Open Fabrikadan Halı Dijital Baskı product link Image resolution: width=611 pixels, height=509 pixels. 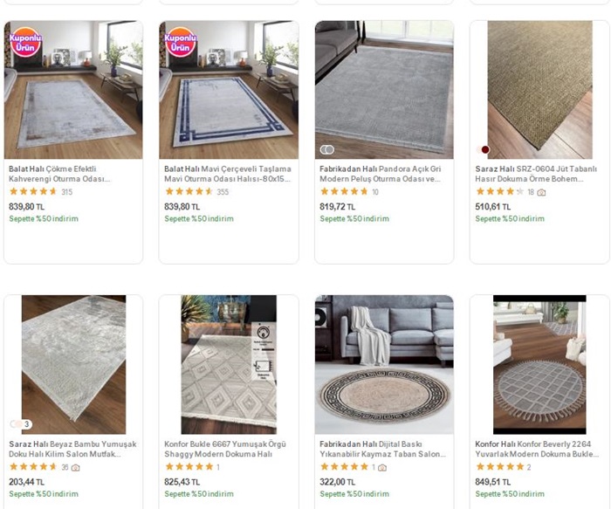(x=382, y=449)
